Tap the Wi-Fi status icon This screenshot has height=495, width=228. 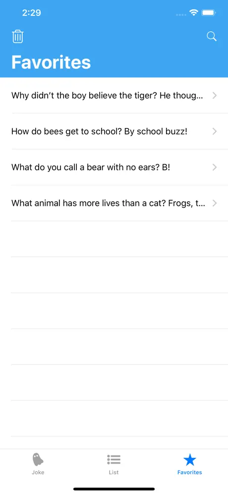pyautogui.click(x=193, y=12)
